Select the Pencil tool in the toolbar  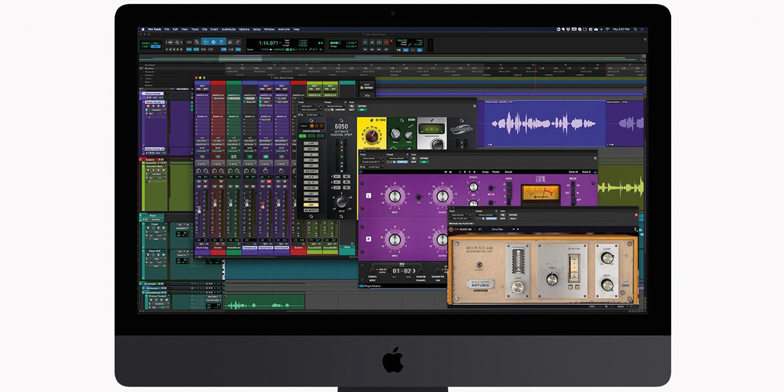click(237, 42)
